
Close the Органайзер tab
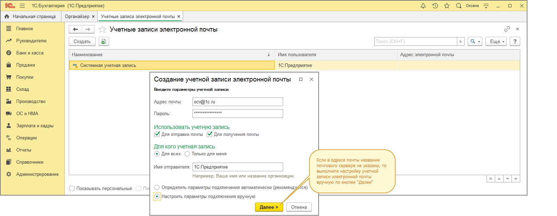[x=93, y=16]
